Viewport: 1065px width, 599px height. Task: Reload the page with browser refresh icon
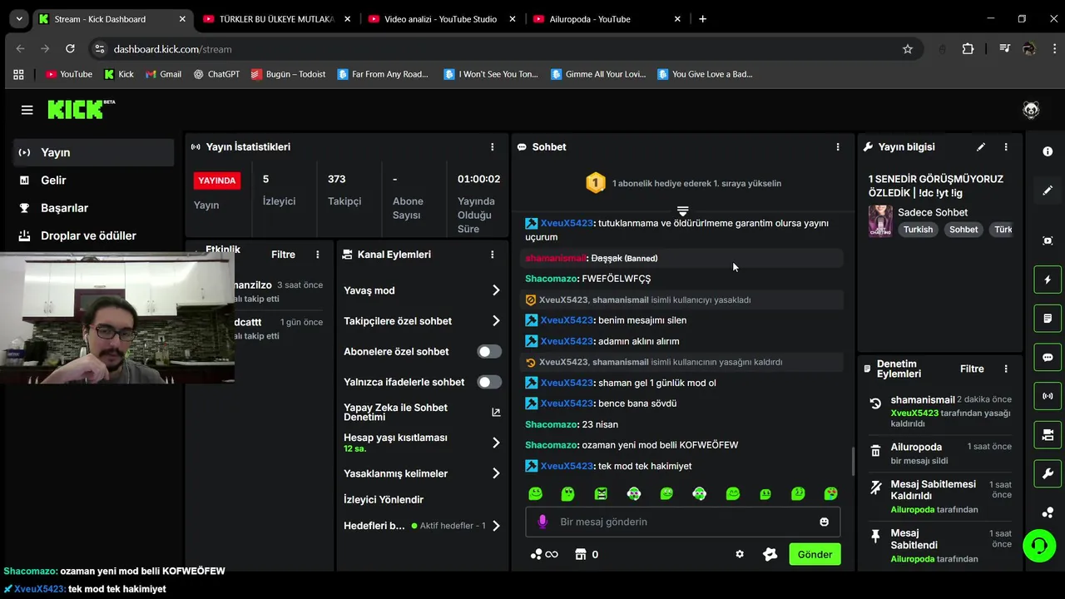(70, 49)
